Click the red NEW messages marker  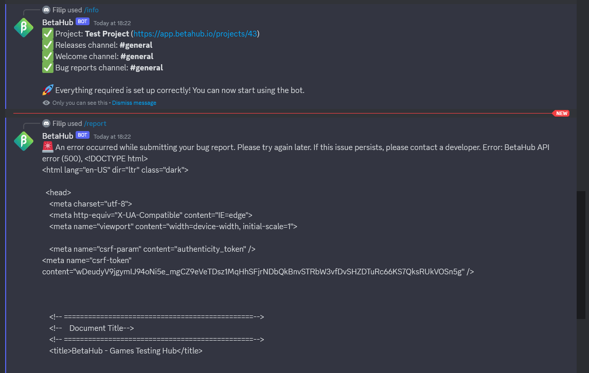(561, 114)
